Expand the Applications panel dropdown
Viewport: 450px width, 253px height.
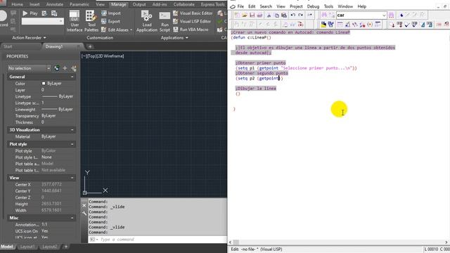(x=174, y=37)
